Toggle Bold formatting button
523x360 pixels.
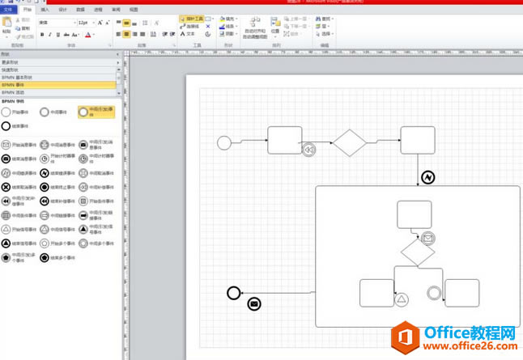(42, 35)
